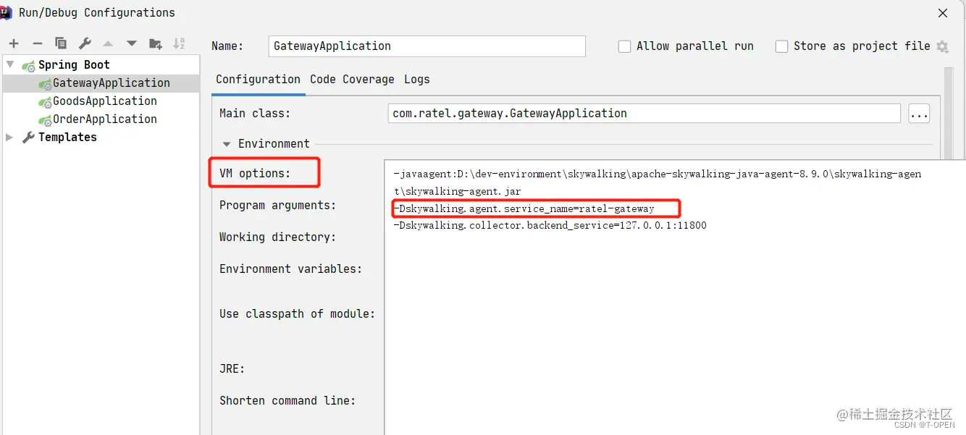Viewport: 966px width, 435px height.
Task: Collapse the Environment section
Action: [227, 143]
